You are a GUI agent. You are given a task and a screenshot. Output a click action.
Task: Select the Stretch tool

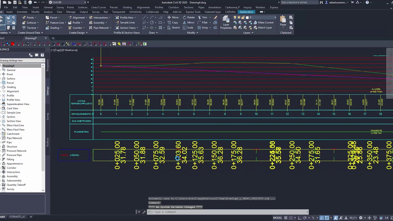pyautogui.click(x=173, y=28)
